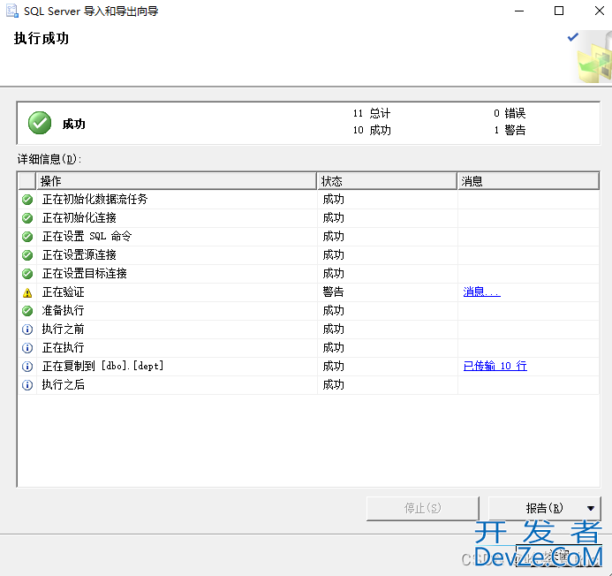Click the success icon for 正在初始化数据流任务
612x576 pixels.
(x=27, y=200)
